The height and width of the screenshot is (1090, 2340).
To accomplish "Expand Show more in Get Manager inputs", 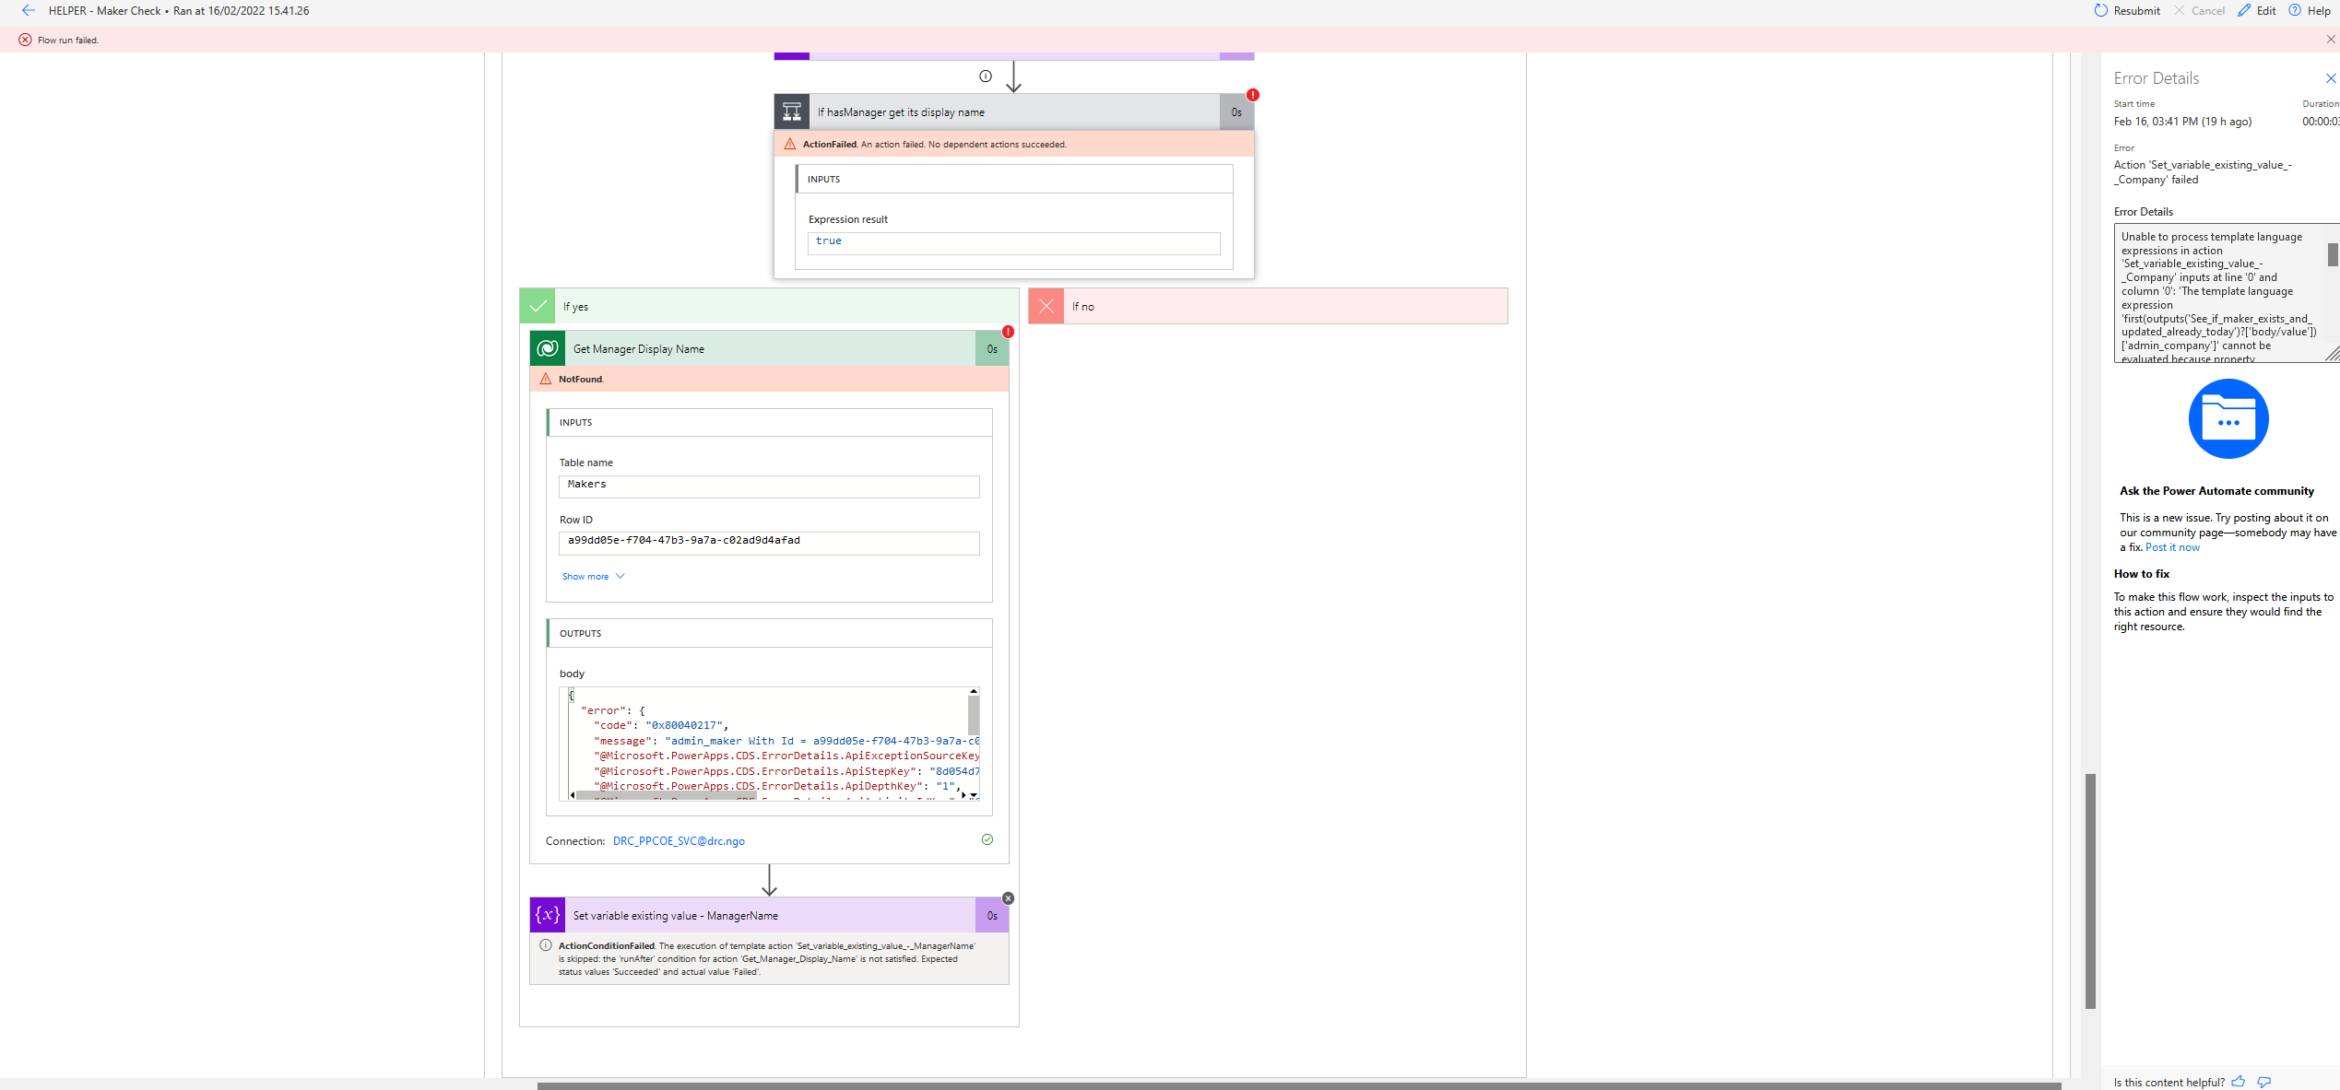I will [593, 575].
